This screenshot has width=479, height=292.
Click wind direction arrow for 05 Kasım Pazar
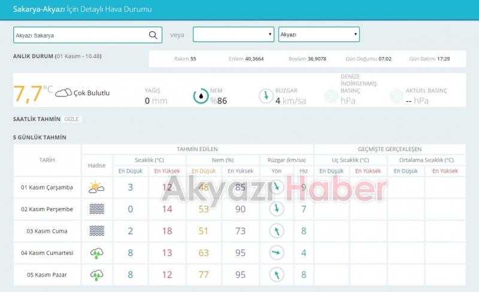click(x=277, y=275)
